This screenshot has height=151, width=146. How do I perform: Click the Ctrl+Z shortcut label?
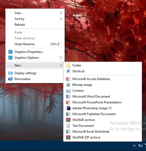55,44
